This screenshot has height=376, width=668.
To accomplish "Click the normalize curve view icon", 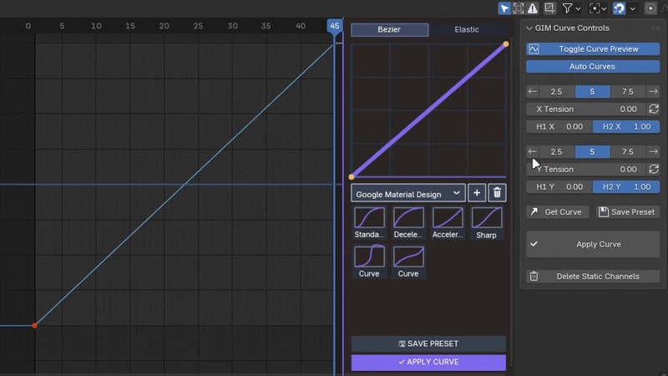I will point(549,8).
